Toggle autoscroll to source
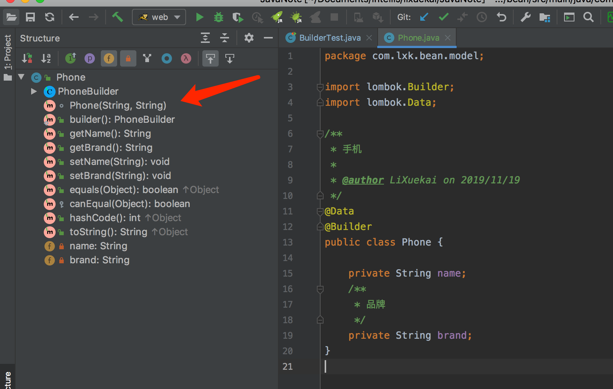Screen dimensions: 613x389 pos(211,58)
